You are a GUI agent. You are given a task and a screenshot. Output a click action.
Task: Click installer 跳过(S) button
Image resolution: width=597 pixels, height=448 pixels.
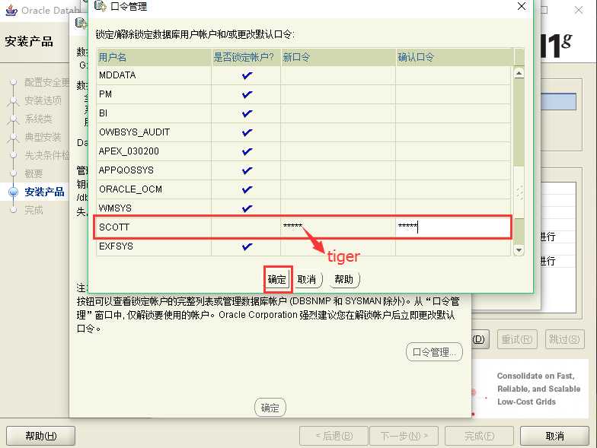564,339
